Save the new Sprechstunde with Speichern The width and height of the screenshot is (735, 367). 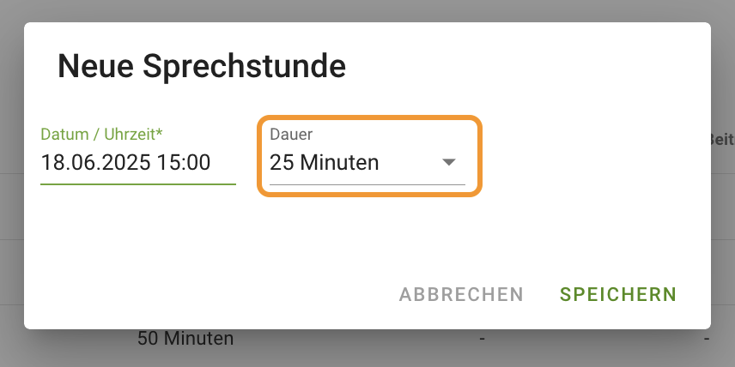(618, 294)
